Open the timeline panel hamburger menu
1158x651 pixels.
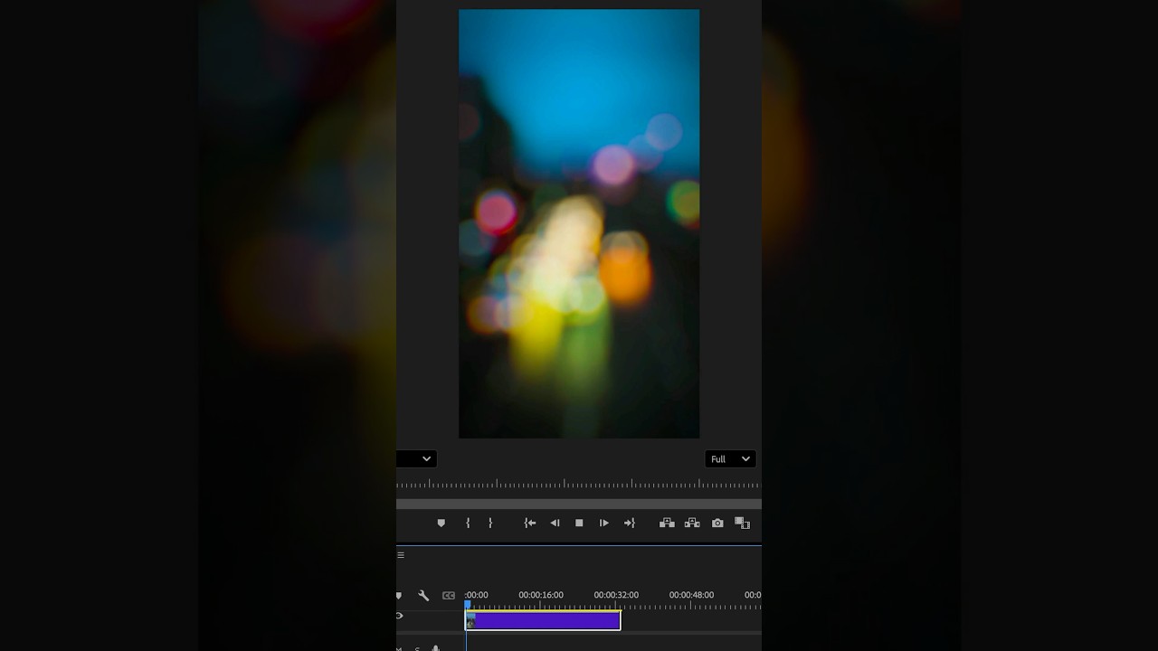tap(401, 555)
